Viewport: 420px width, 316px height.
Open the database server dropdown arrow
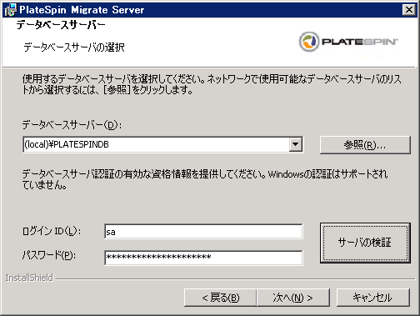(x=295, y=144)
